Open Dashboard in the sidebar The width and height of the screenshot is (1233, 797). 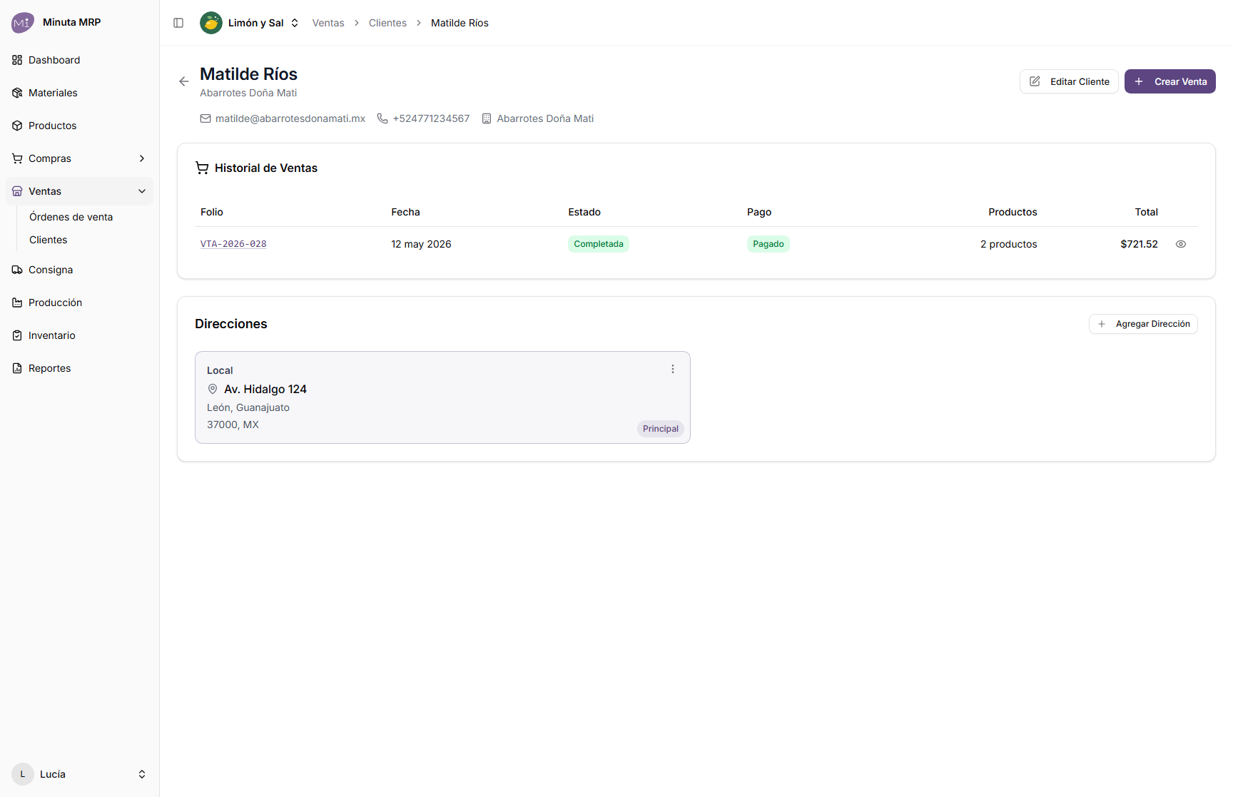point(79,60)
